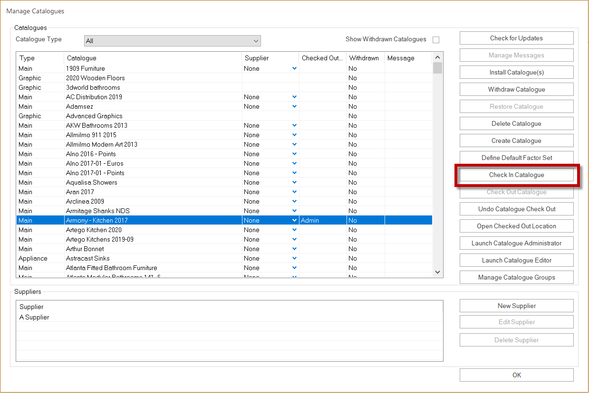Click the Delete Catalogue button
Viewport: 589px width, 393px height.
(516, 123)
